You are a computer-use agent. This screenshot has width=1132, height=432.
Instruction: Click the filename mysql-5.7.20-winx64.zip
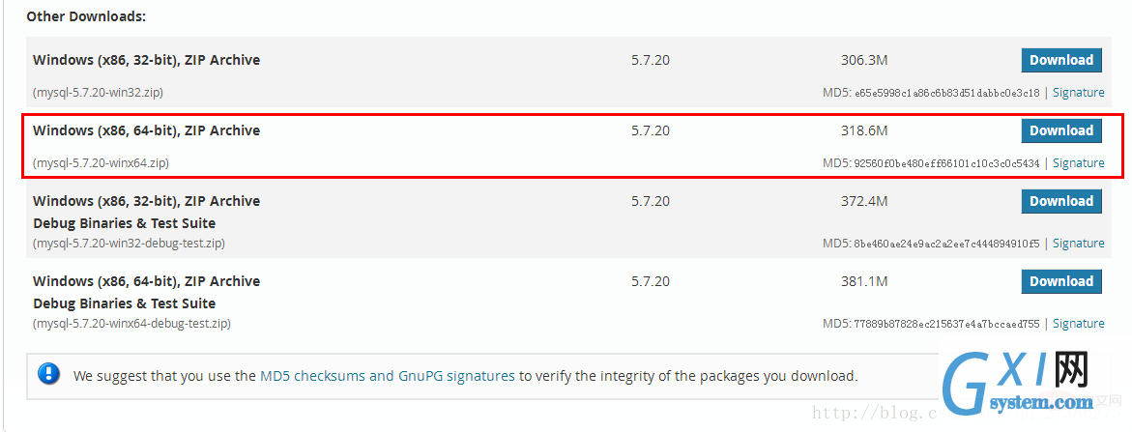pos(102,163)
